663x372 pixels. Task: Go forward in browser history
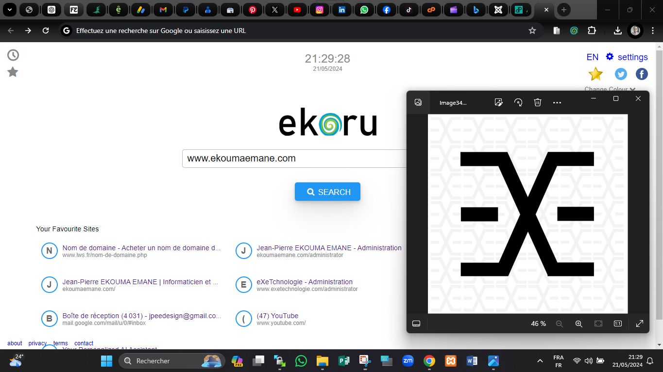coord(28,31)
